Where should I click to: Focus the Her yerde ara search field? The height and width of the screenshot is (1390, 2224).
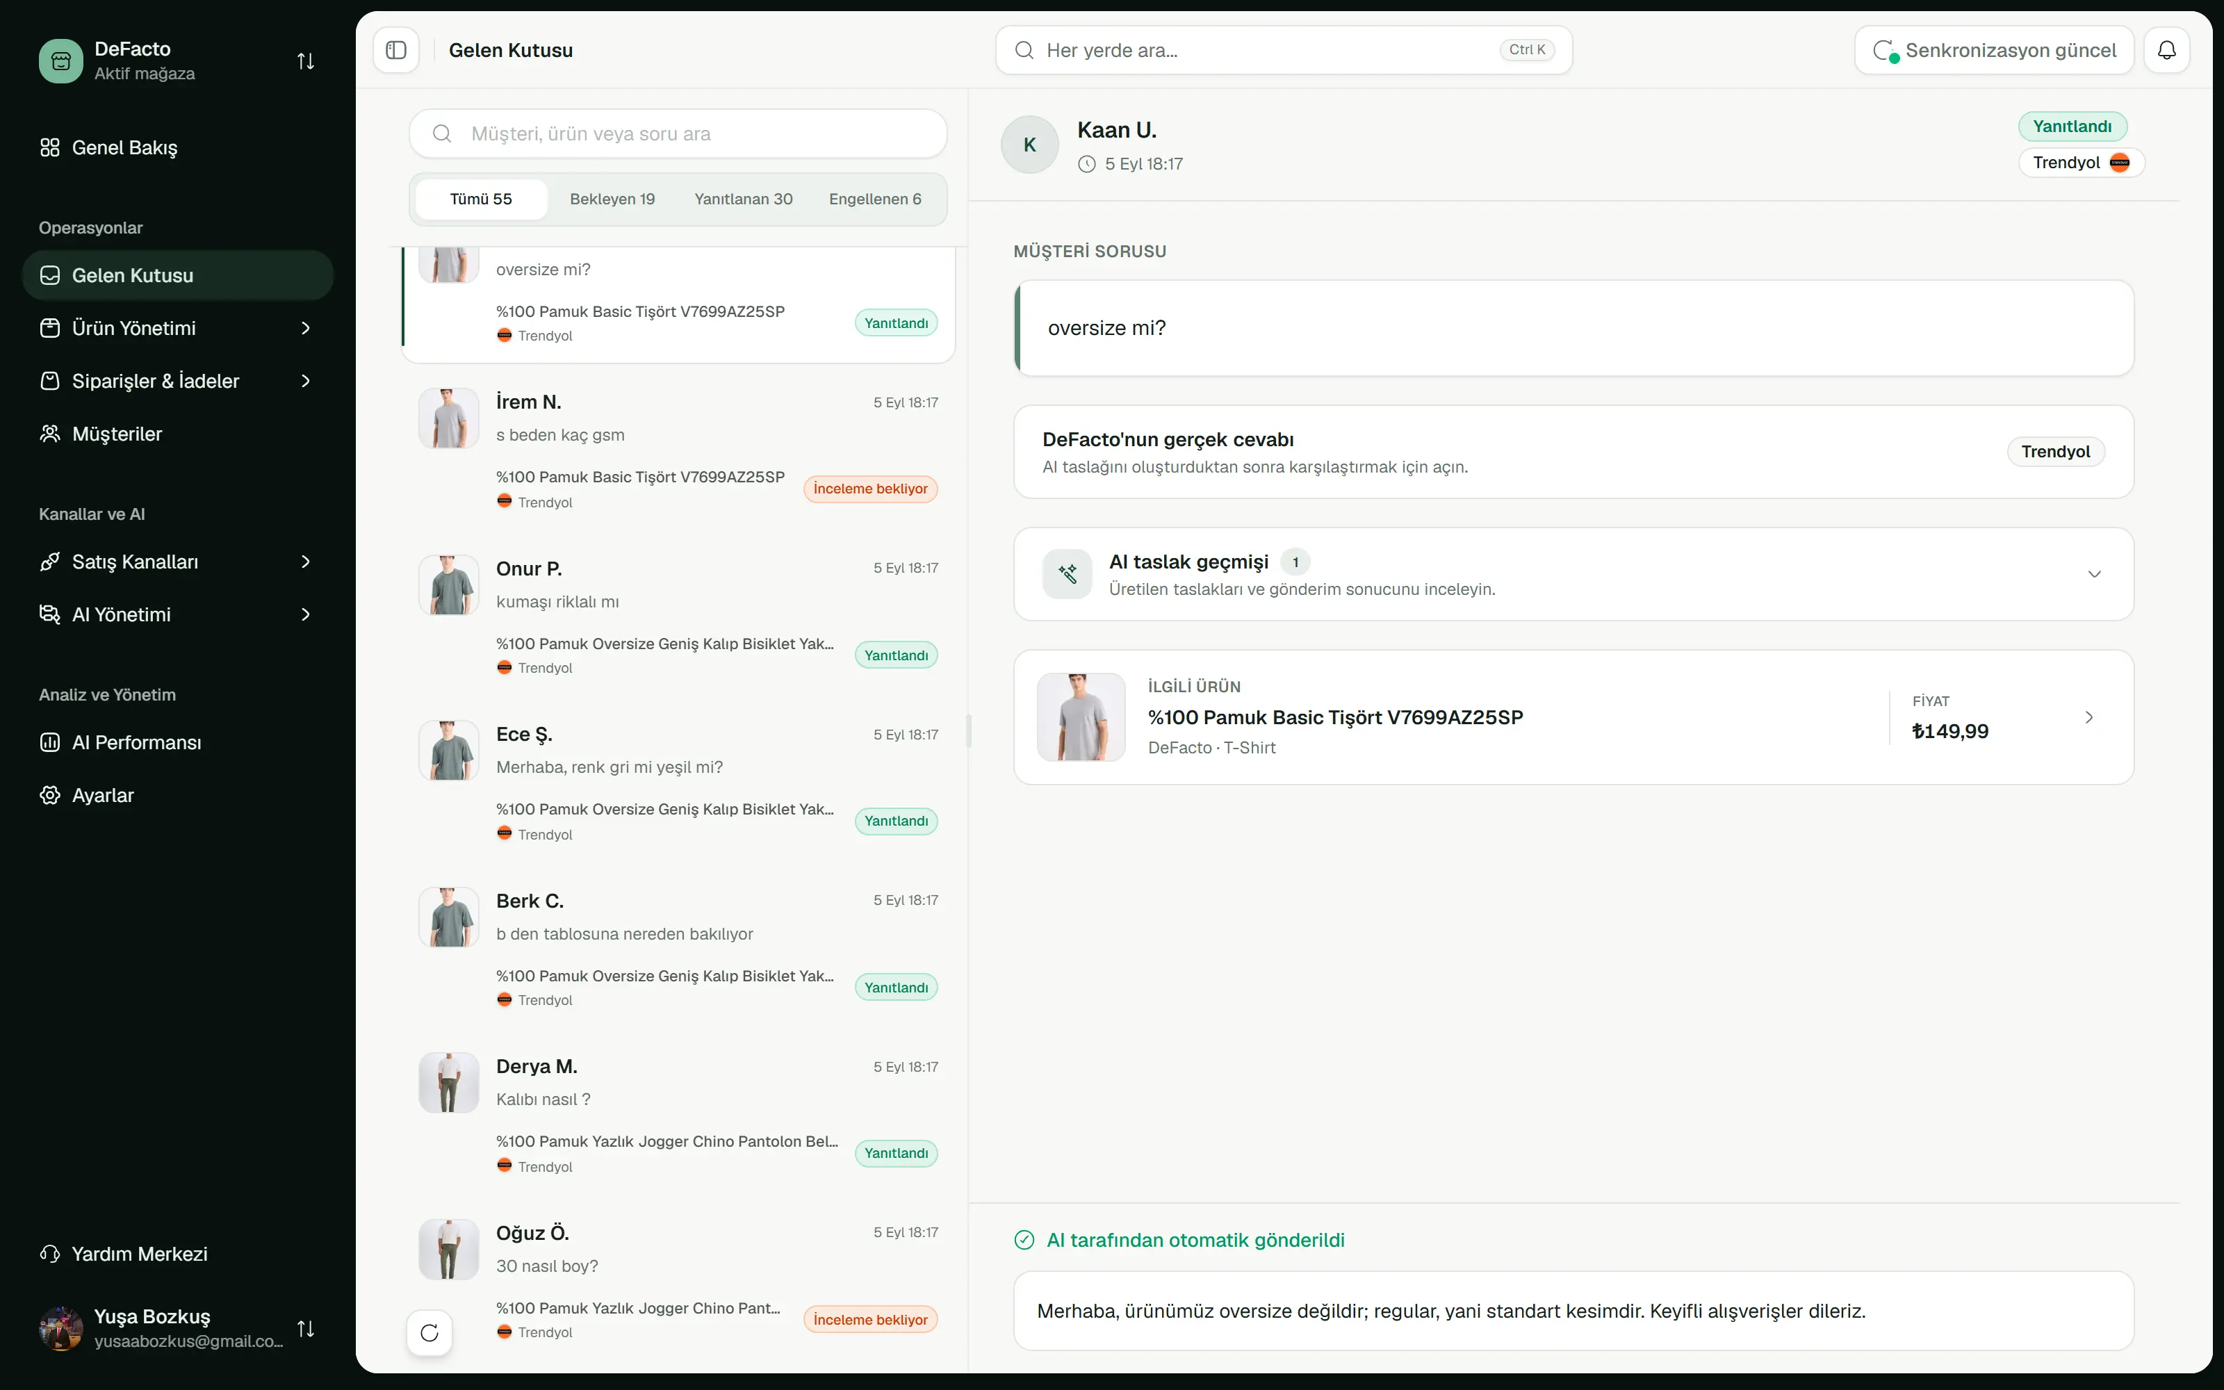tap(1284, 49)
